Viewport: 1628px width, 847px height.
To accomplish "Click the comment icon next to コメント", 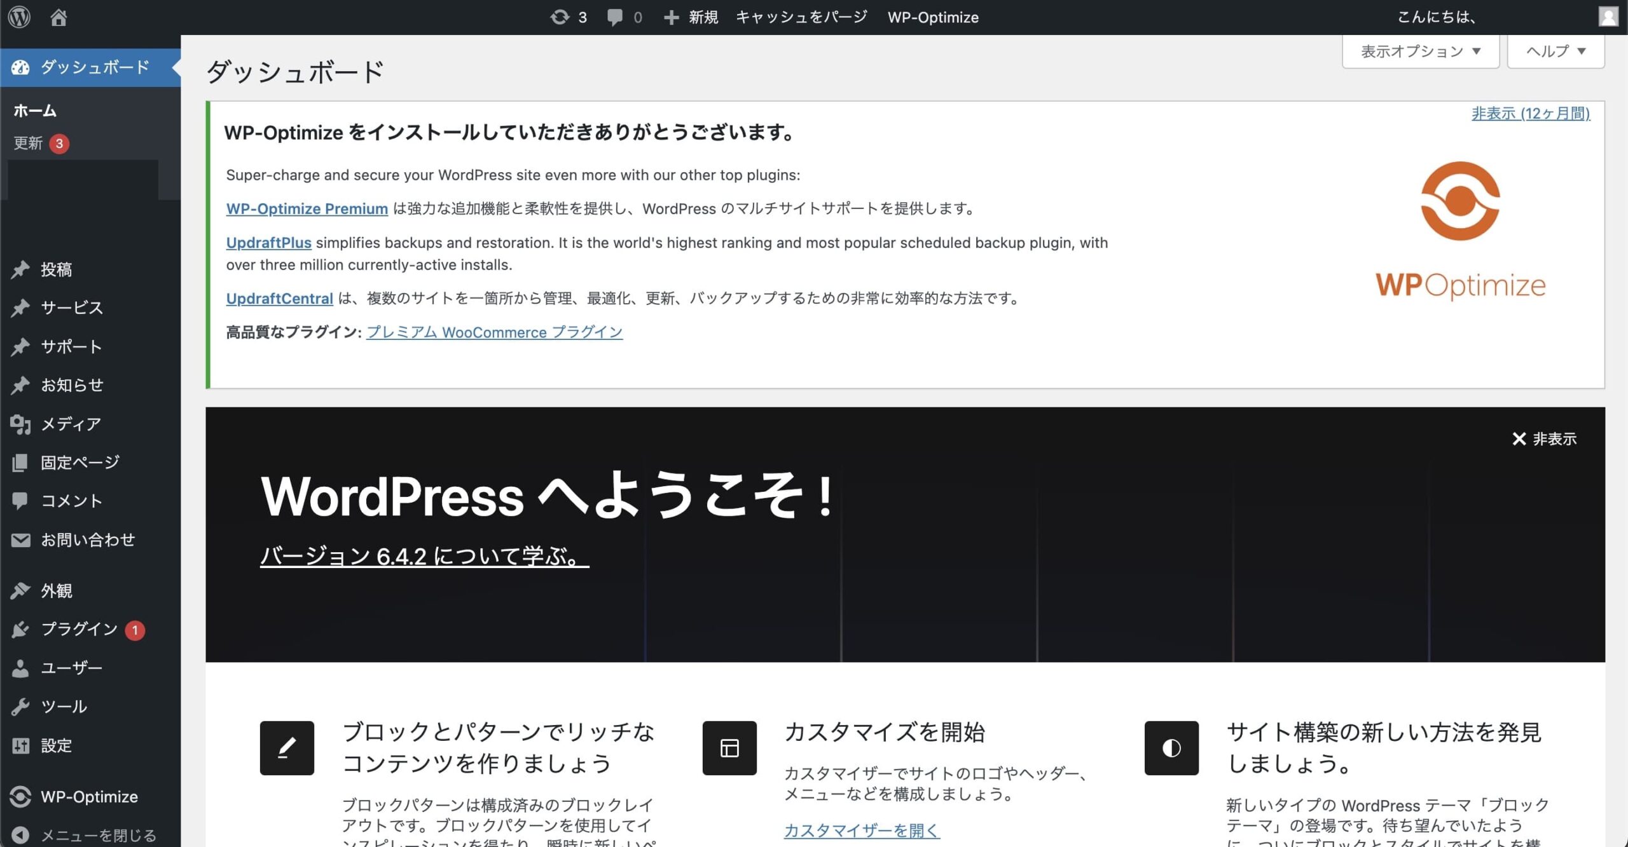I will click(x=20, y=501).
